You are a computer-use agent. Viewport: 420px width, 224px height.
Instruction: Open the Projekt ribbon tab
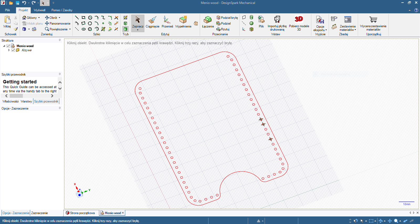(x=23, y=10)
